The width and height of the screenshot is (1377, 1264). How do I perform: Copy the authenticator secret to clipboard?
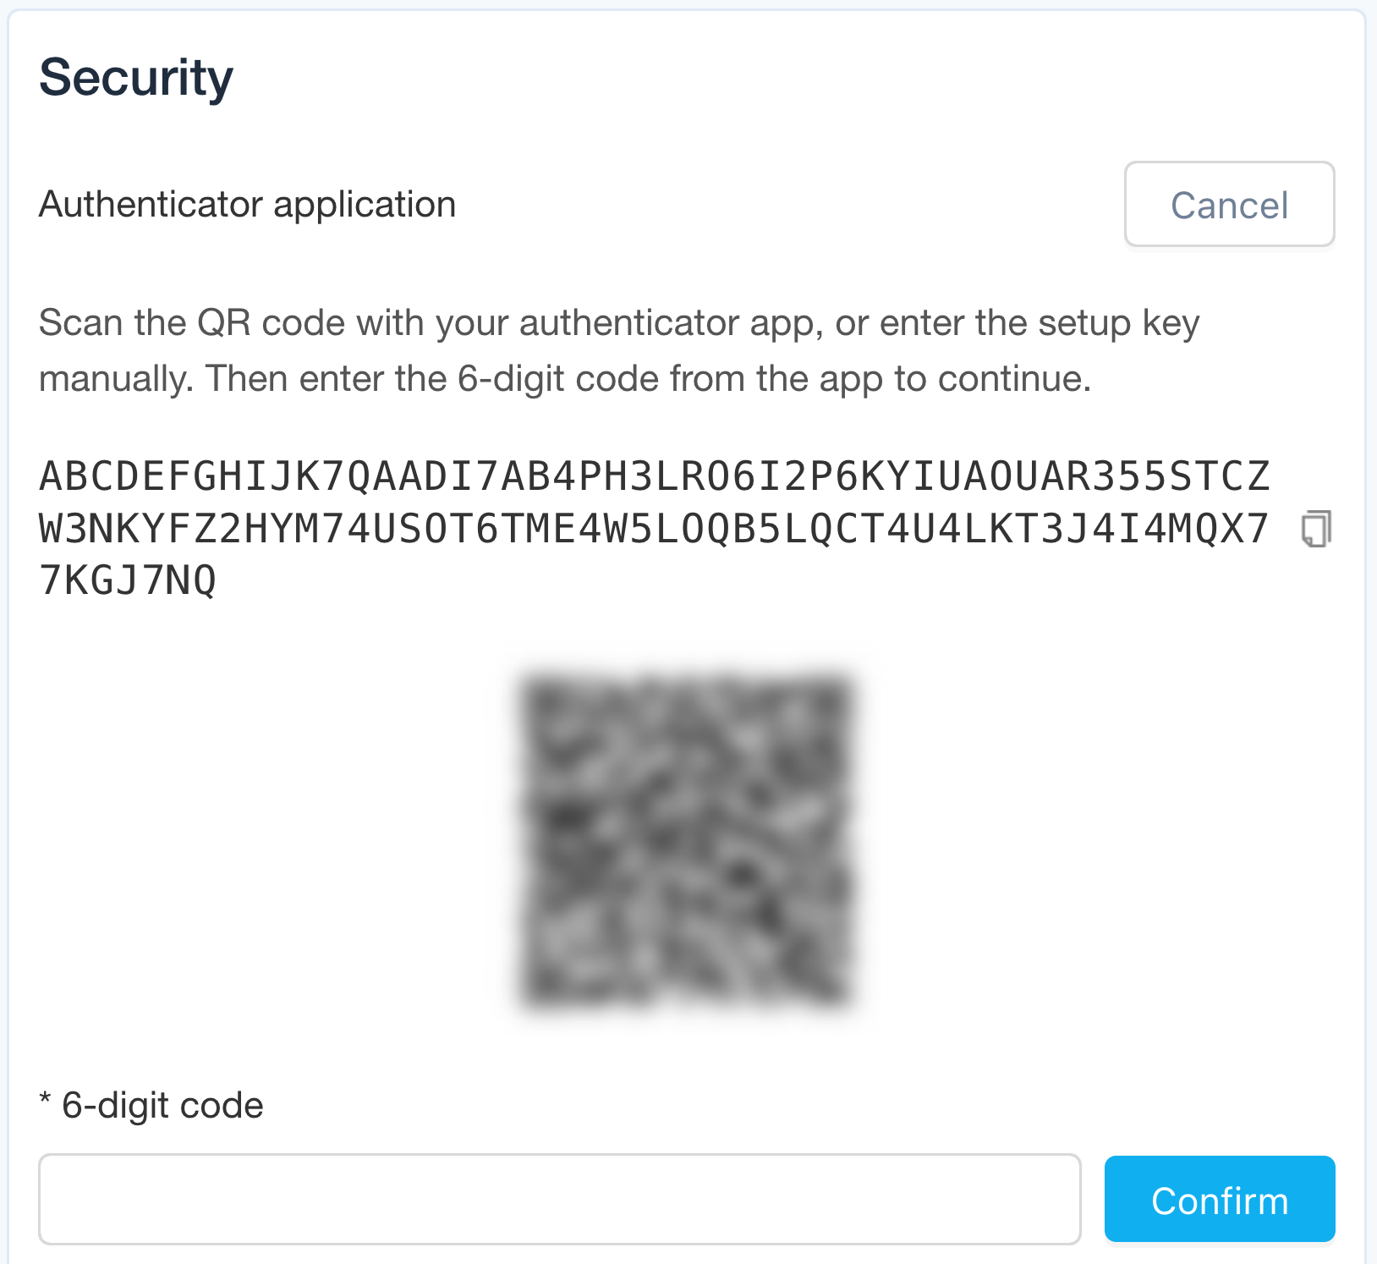1316,528
